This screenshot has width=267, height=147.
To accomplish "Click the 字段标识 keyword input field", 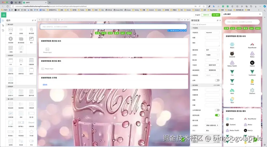I will [x=212, y=32].
